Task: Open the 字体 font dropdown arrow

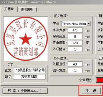Action: tap(89, 24)
